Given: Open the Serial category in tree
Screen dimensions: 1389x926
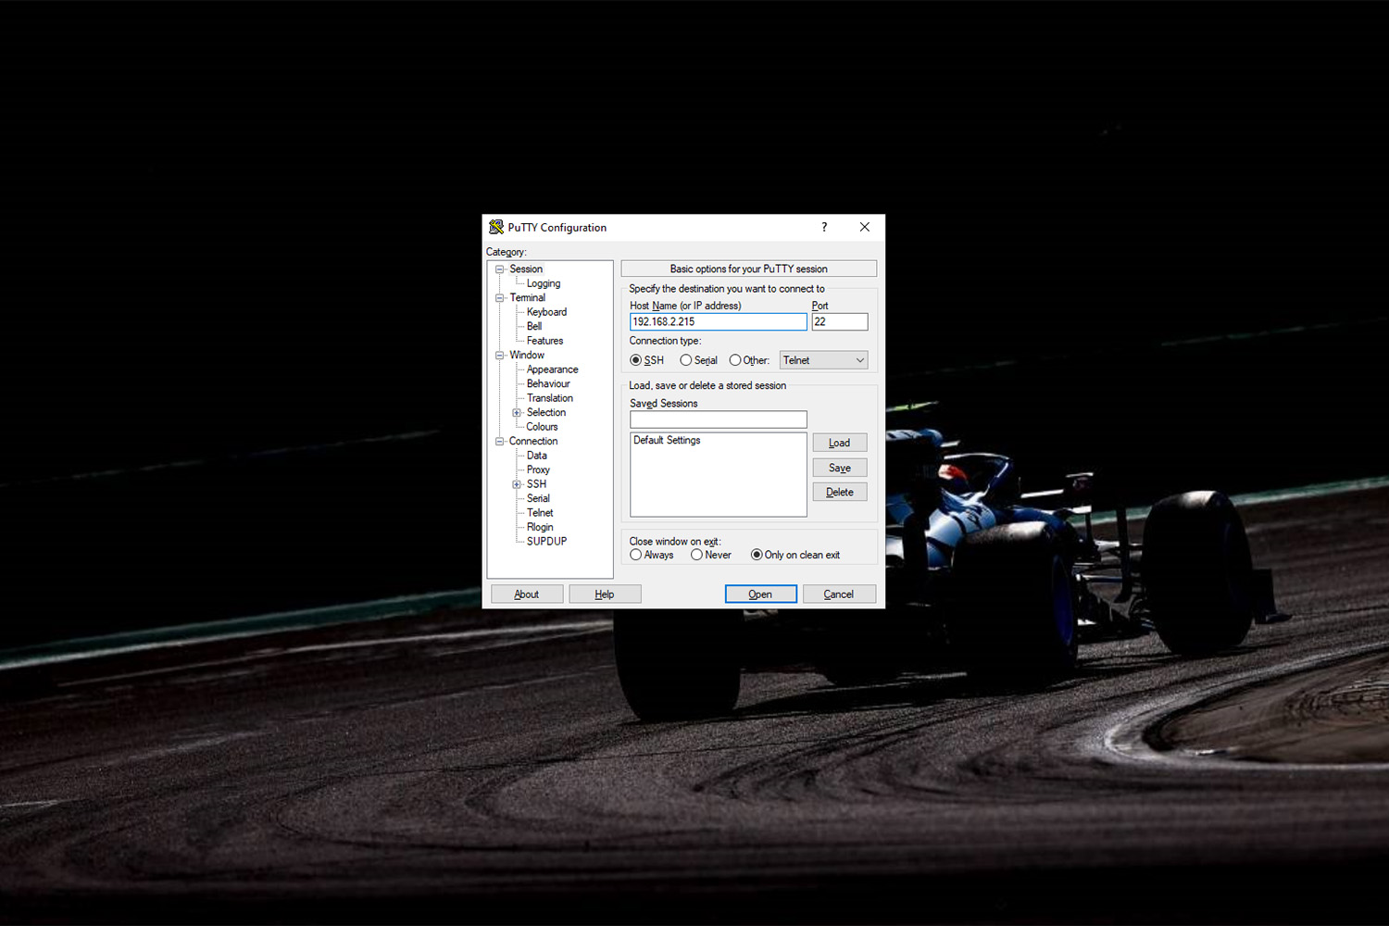Looking at the screenshot, I should [x=538, y=499].
